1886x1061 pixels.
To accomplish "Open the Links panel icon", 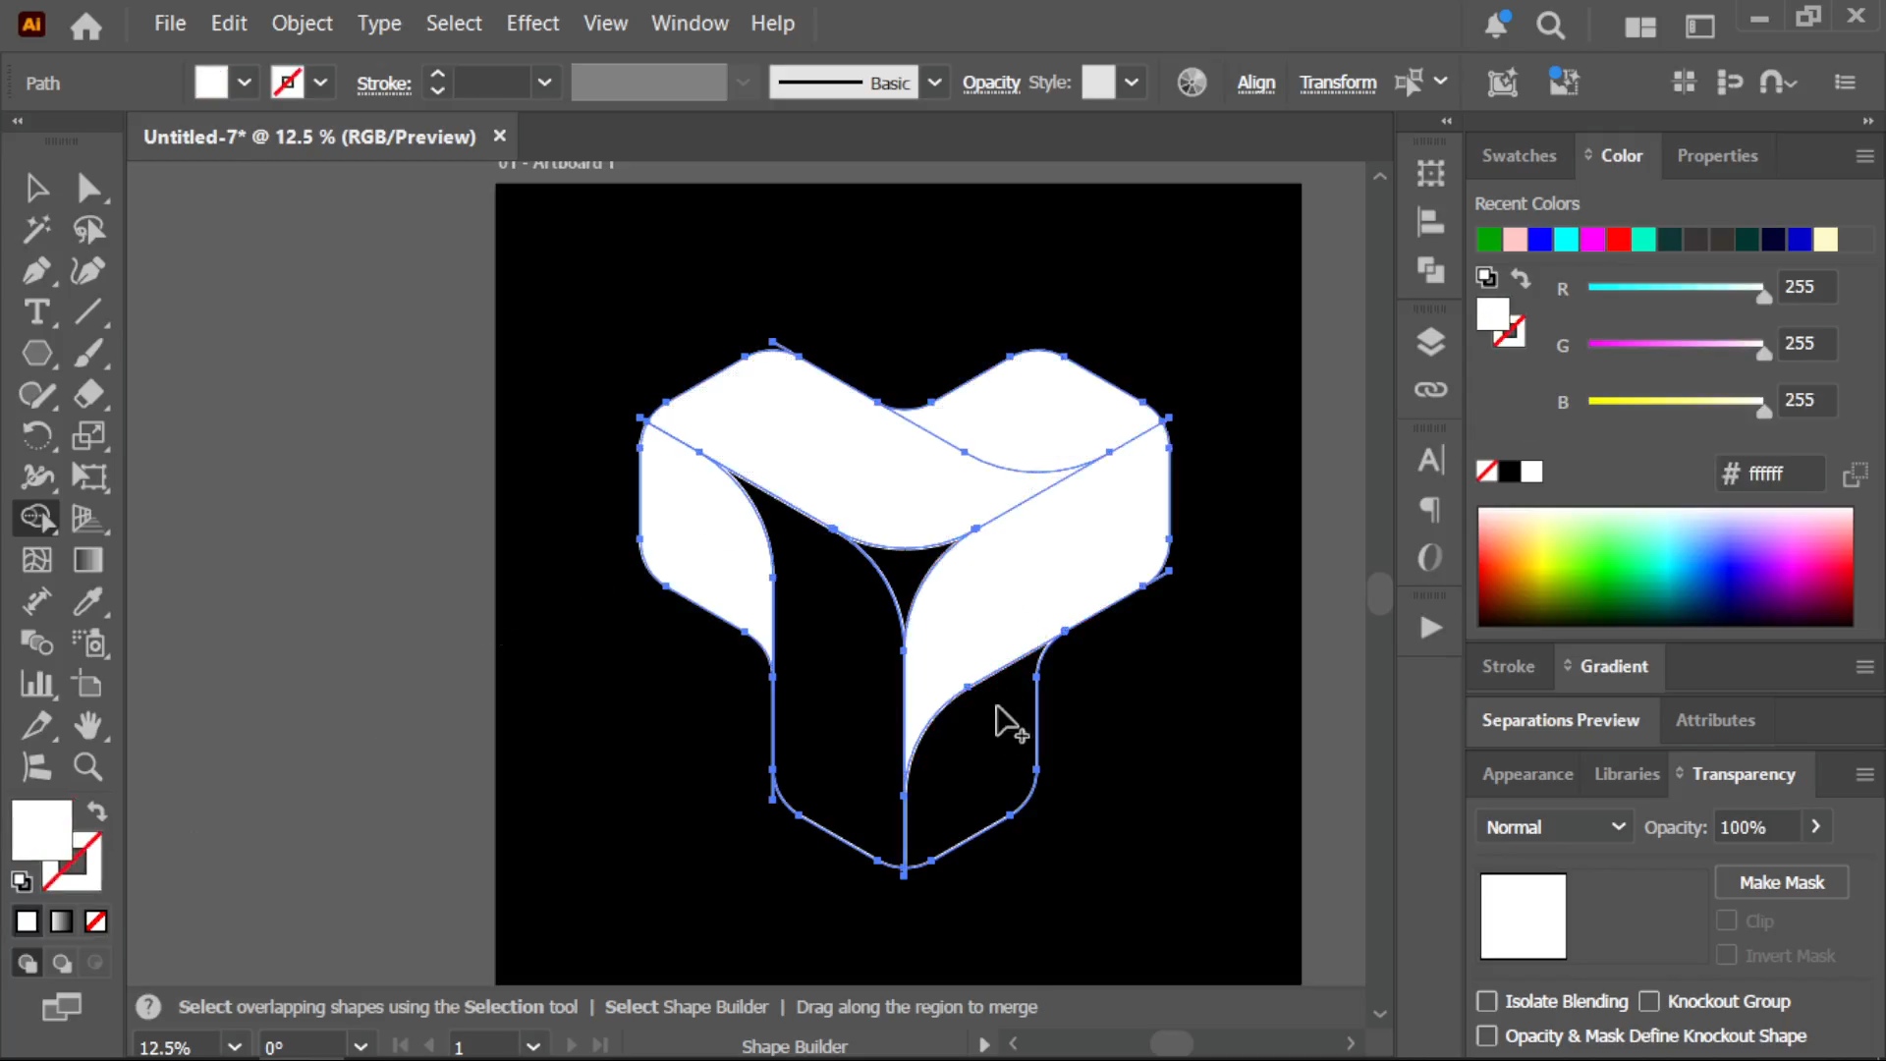I will pos(1430,390).
